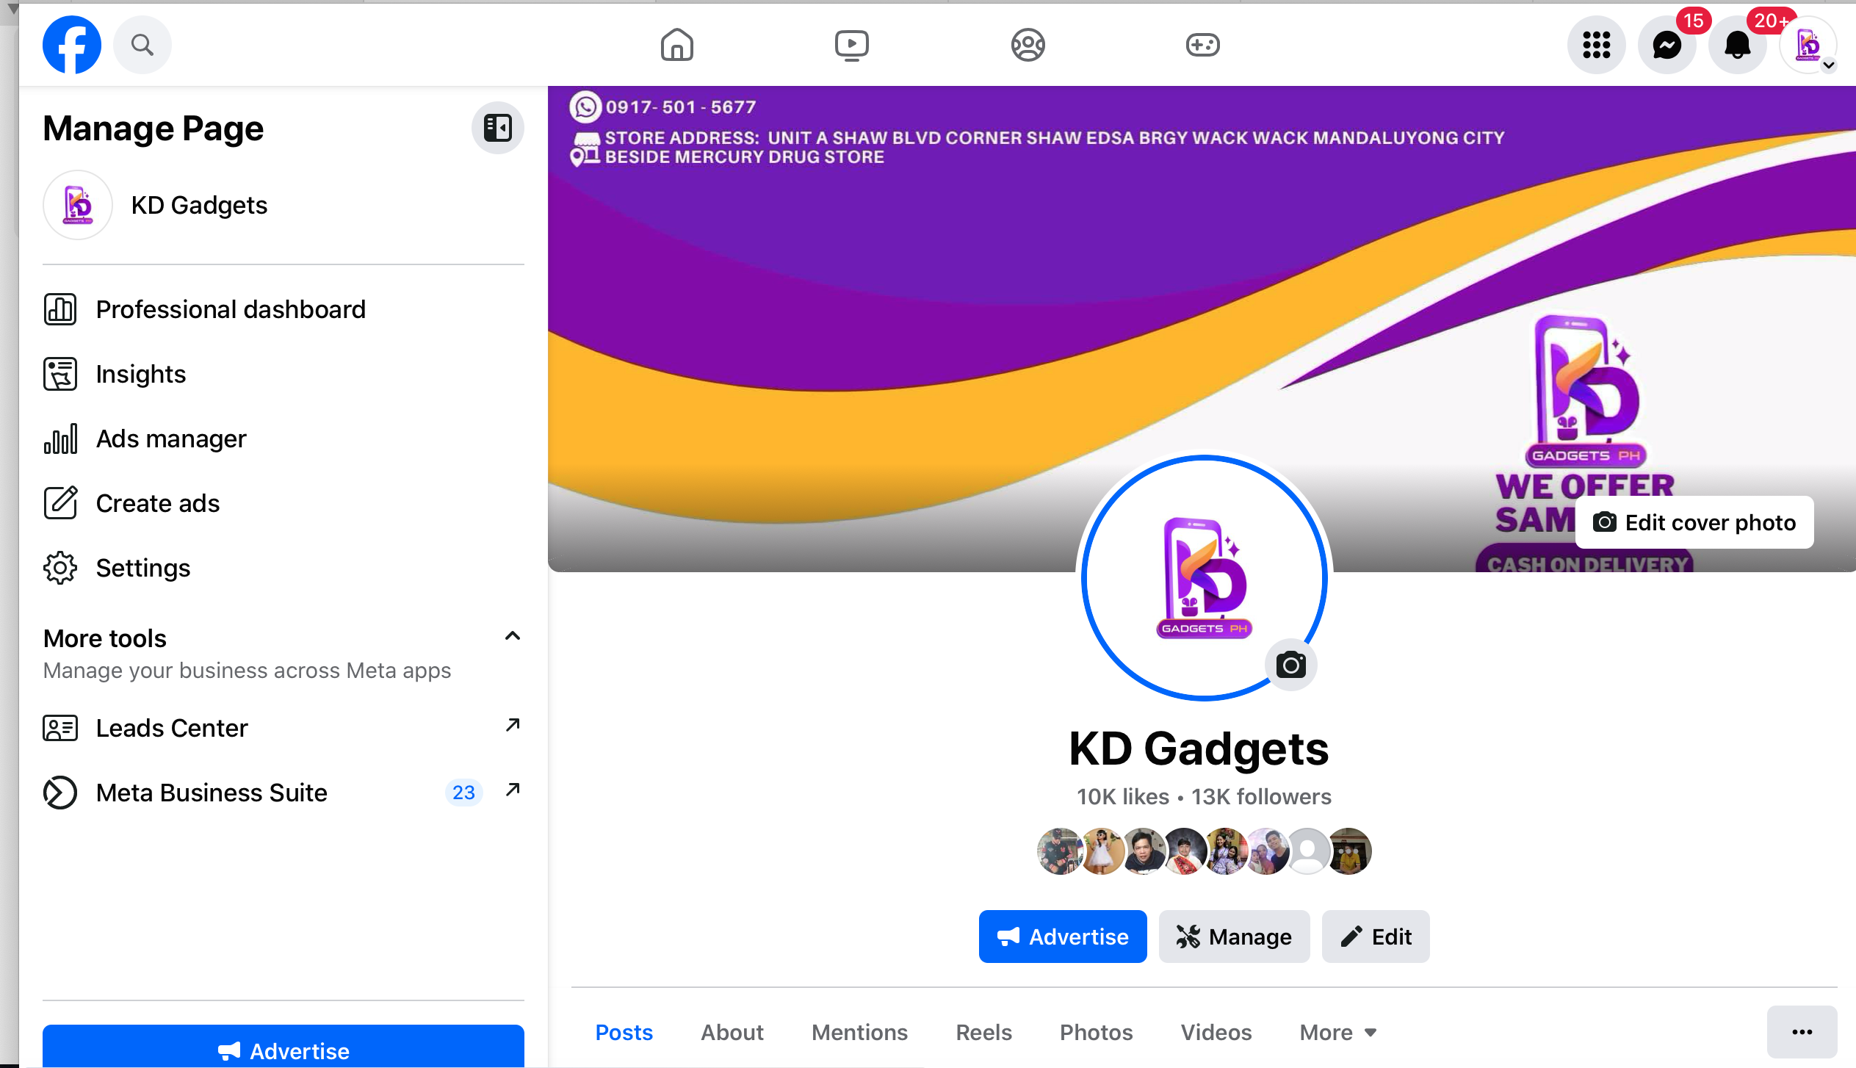Open the Messenger chat icon
The width and height of the screenshot is (1856, 1068).
tap(1667, 45)
